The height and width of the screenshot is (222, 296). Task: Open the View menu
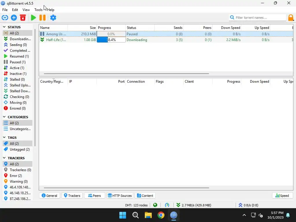click(26, 10)
